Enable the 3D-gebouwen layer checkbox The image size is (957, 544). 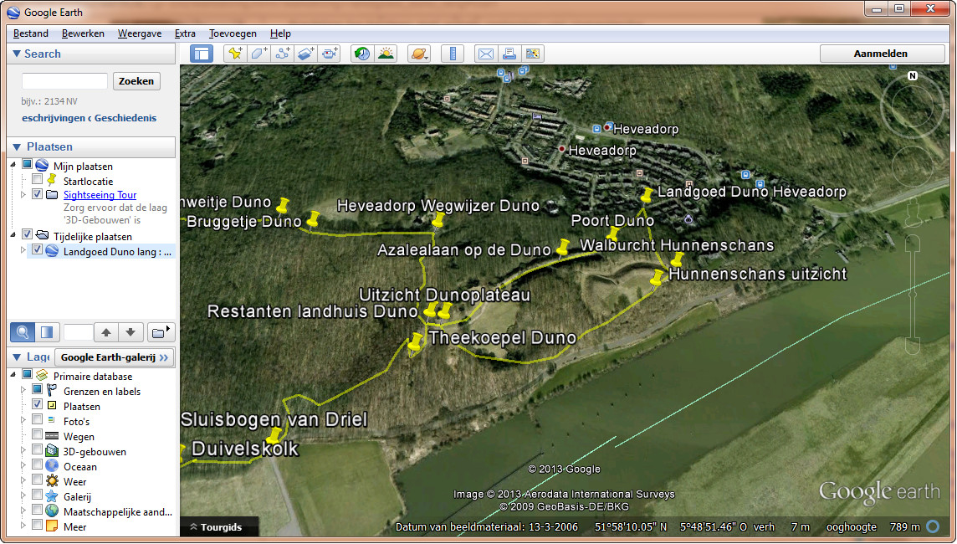pos(37,451)
